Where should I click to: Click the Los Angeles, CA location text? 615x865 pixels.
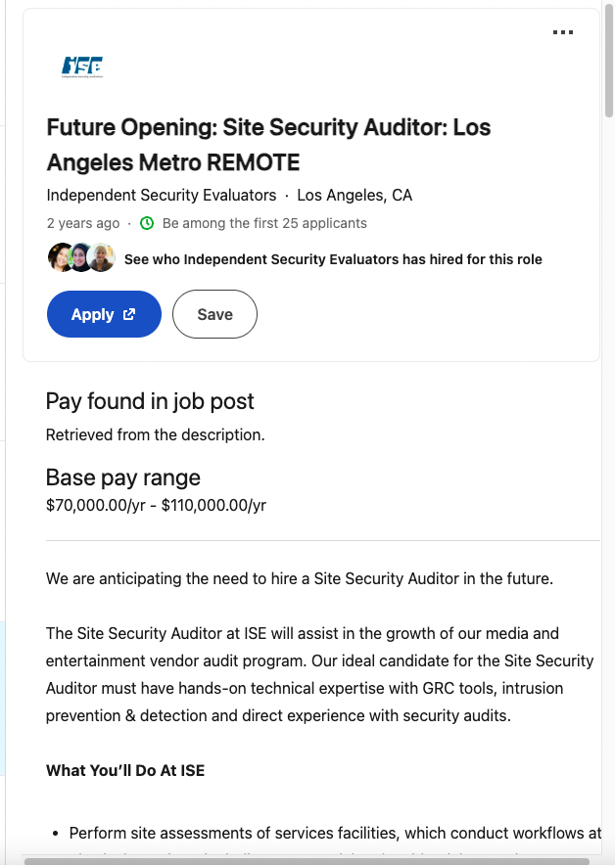pyautogui.click(x=354, y=195)
